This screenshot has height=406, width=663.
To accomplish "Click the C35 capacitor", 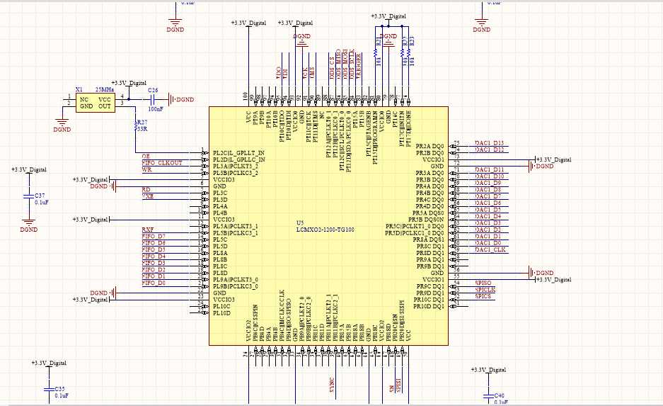I will click(x=49, y=389).
